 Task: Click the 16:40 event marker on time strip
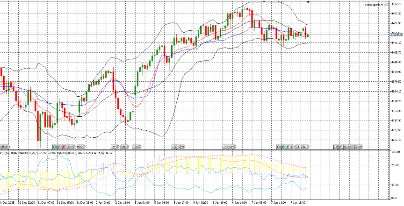coord(229,147)
